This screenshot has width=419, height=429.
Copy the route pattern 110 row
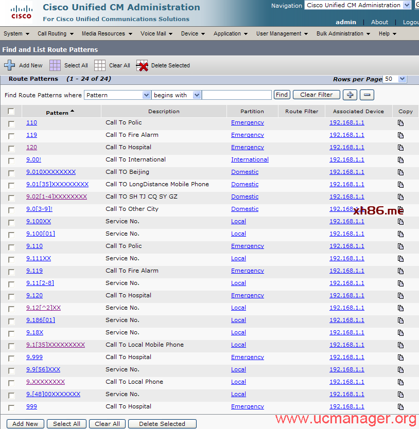pos(400,123)
